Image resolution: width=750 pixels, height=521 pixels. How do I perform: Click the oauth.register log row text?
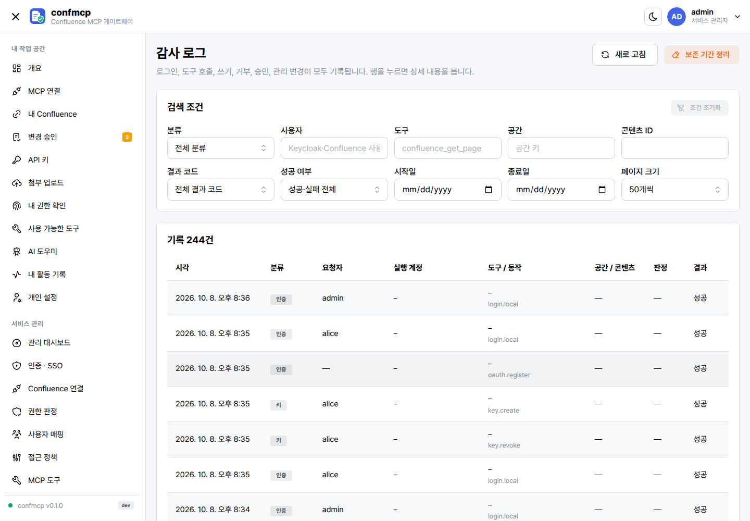click(x=509, y=375)
